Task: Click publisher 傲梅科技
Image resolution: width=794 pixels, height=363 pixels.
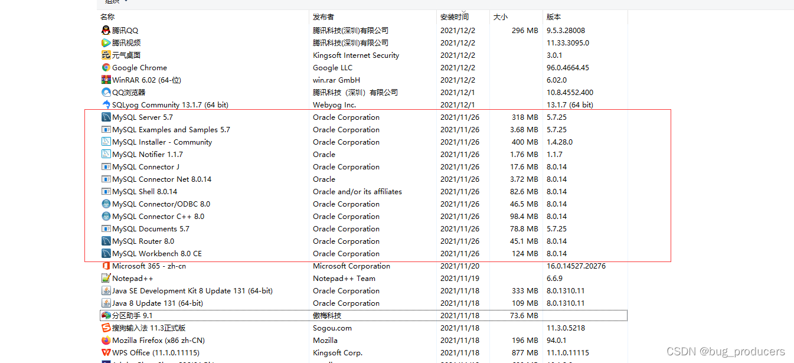Action: (x=328, y=315)
